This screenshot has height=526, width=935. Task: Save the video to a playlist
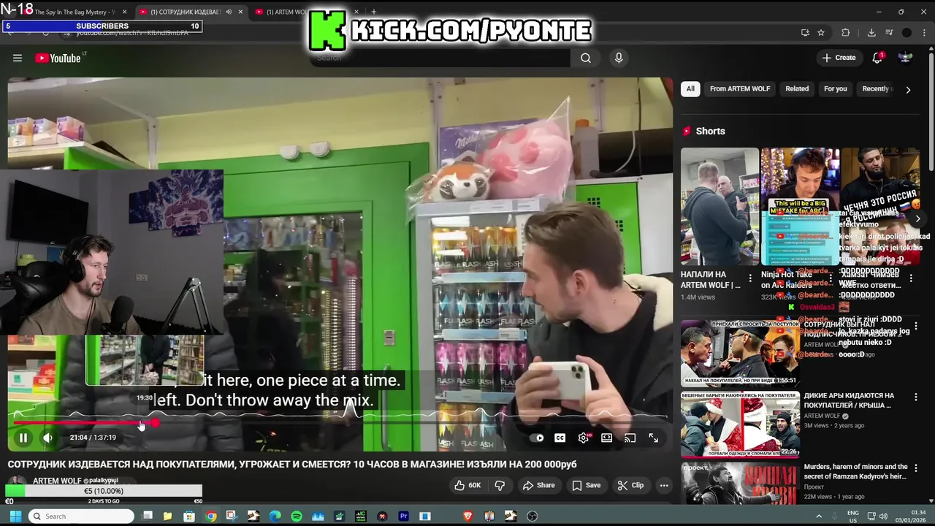coord(587,485)
